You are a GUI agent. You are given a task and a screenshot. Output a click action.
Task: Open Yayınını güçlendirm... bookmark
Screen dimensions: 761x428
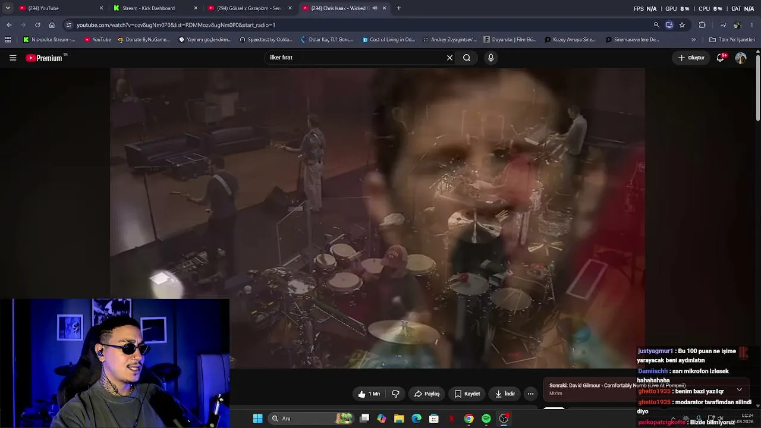pos(205,40)
